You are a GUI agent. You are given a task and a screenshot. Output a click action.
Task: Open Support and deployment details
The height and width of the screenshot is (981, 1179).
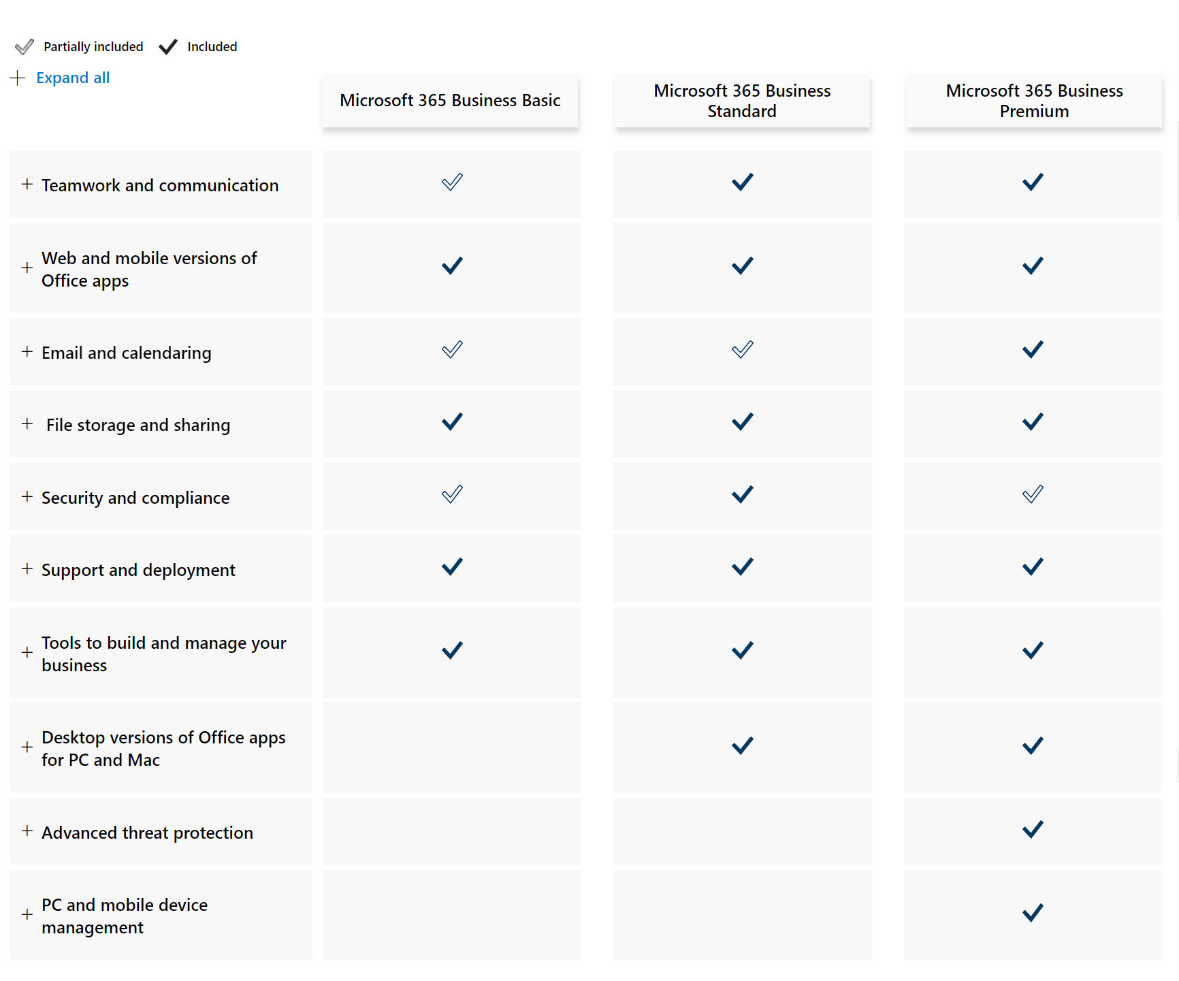[27, 569]
